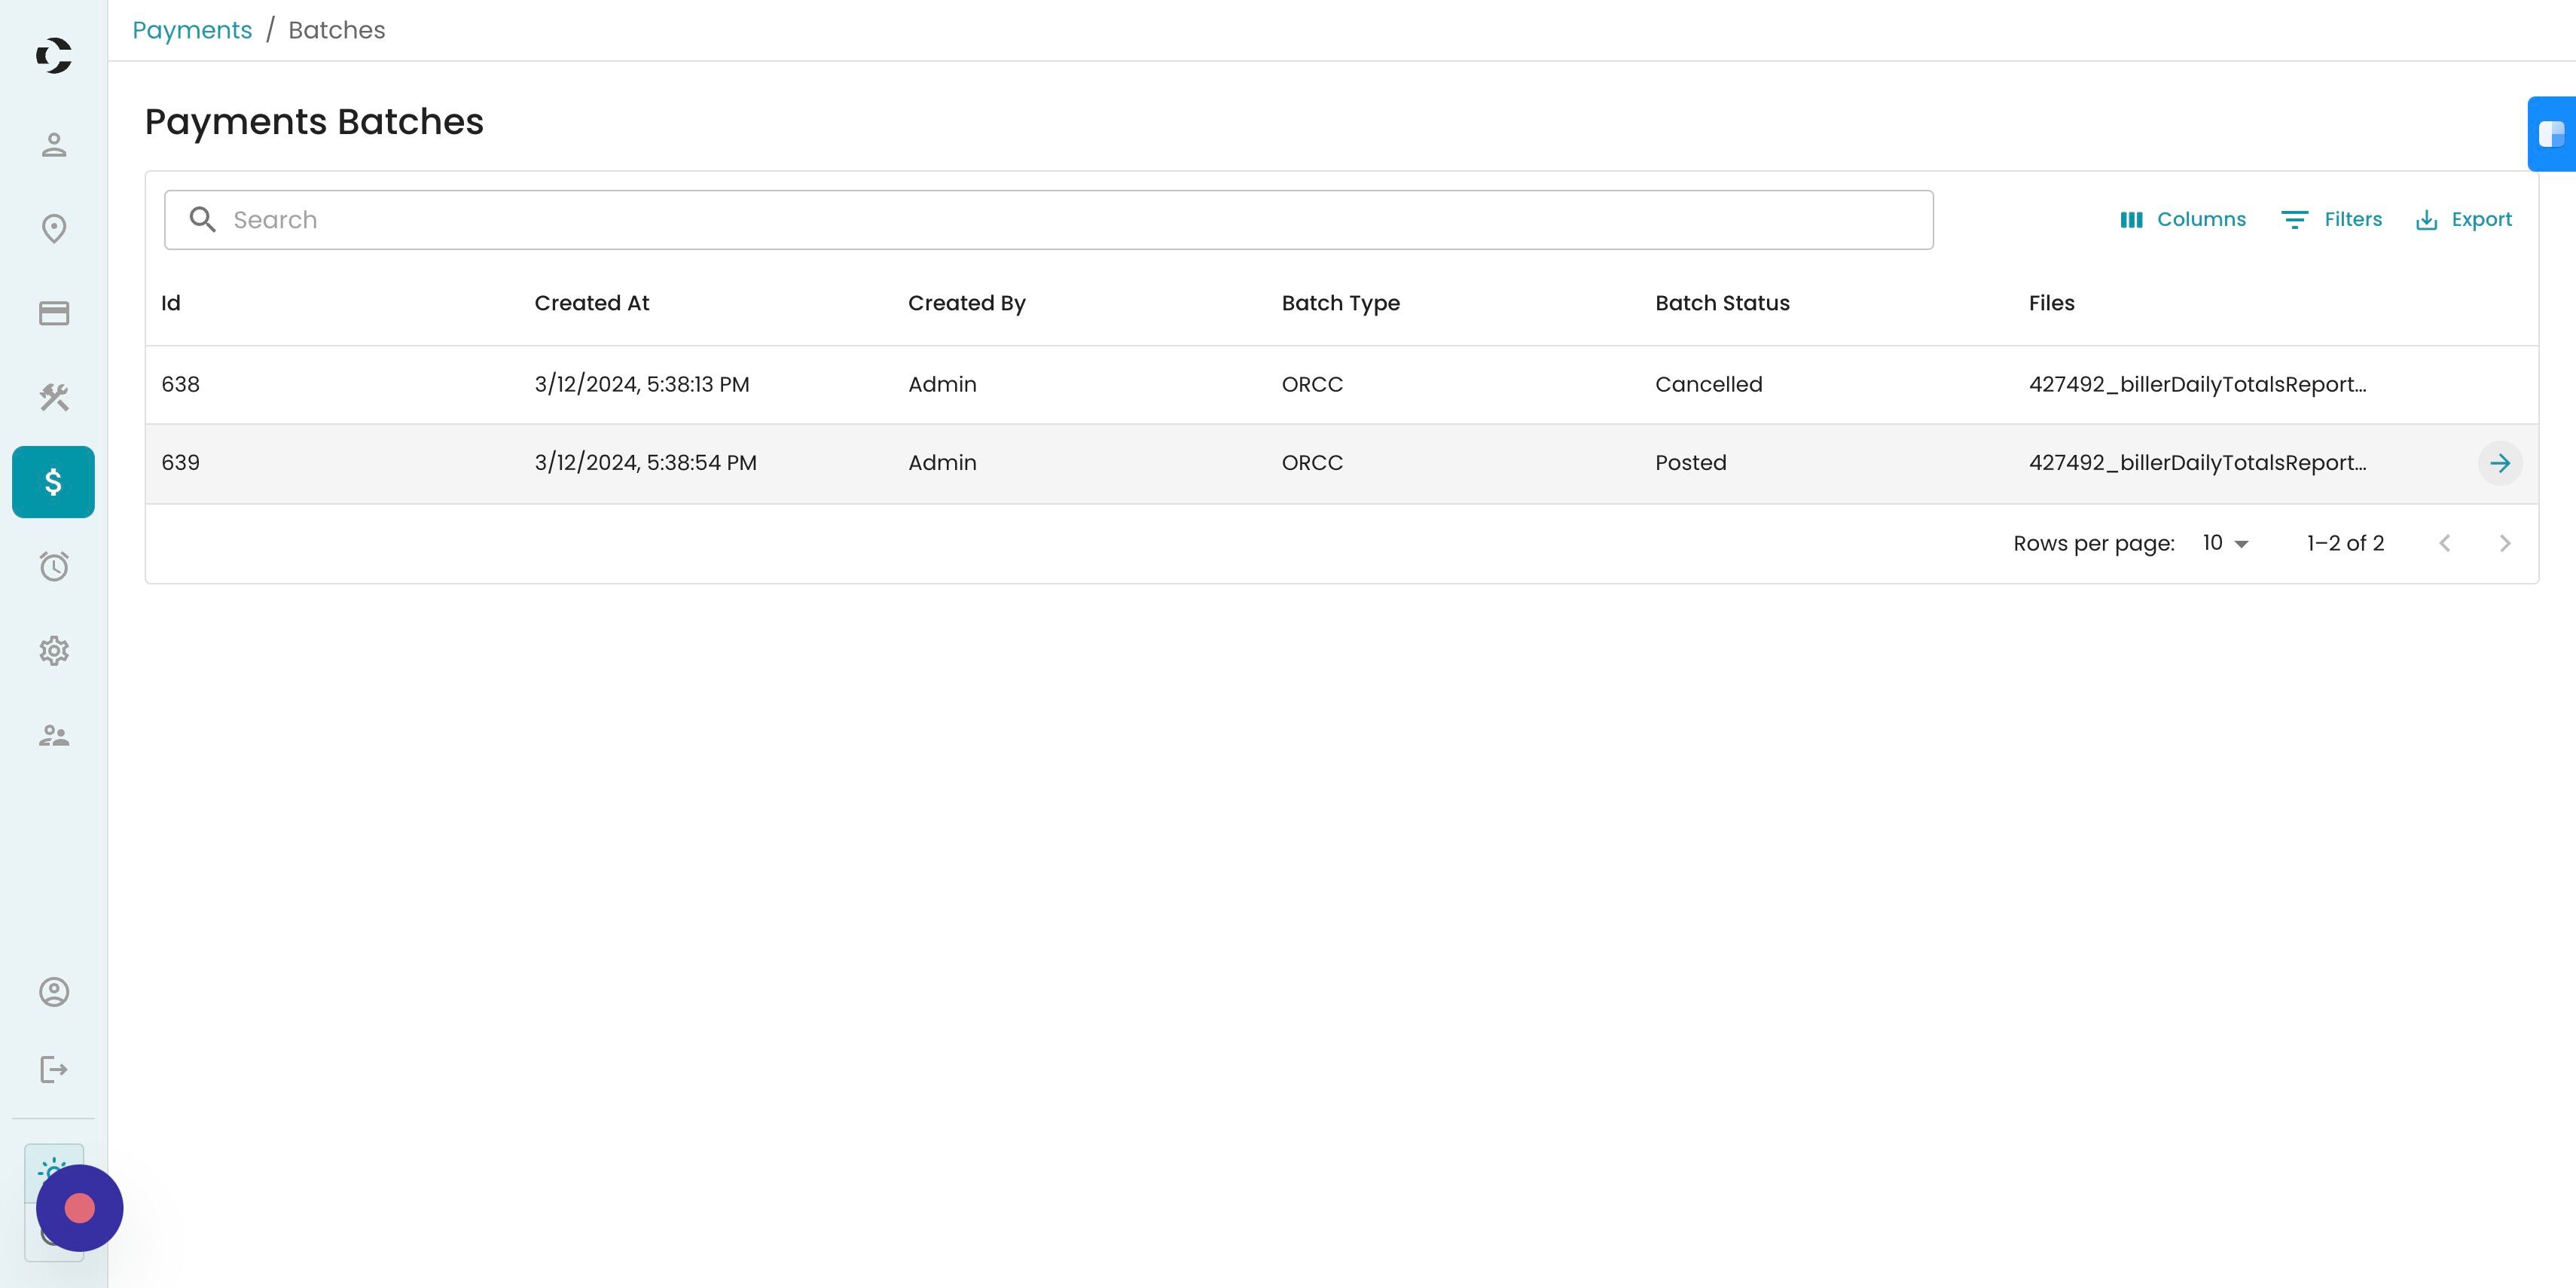Image resolution: width=2576 pixels, height=1288 pixels.
Task: Open the account circle icon
Action: point(54,992)
